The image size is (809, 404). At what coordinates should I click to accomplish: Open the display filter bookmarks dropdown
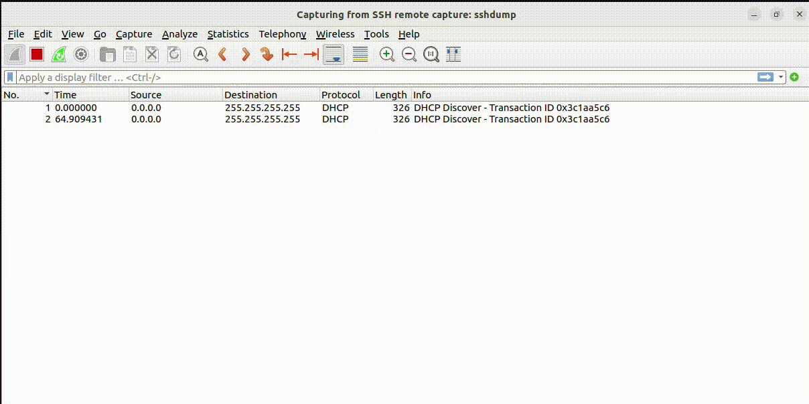(9, 77)
